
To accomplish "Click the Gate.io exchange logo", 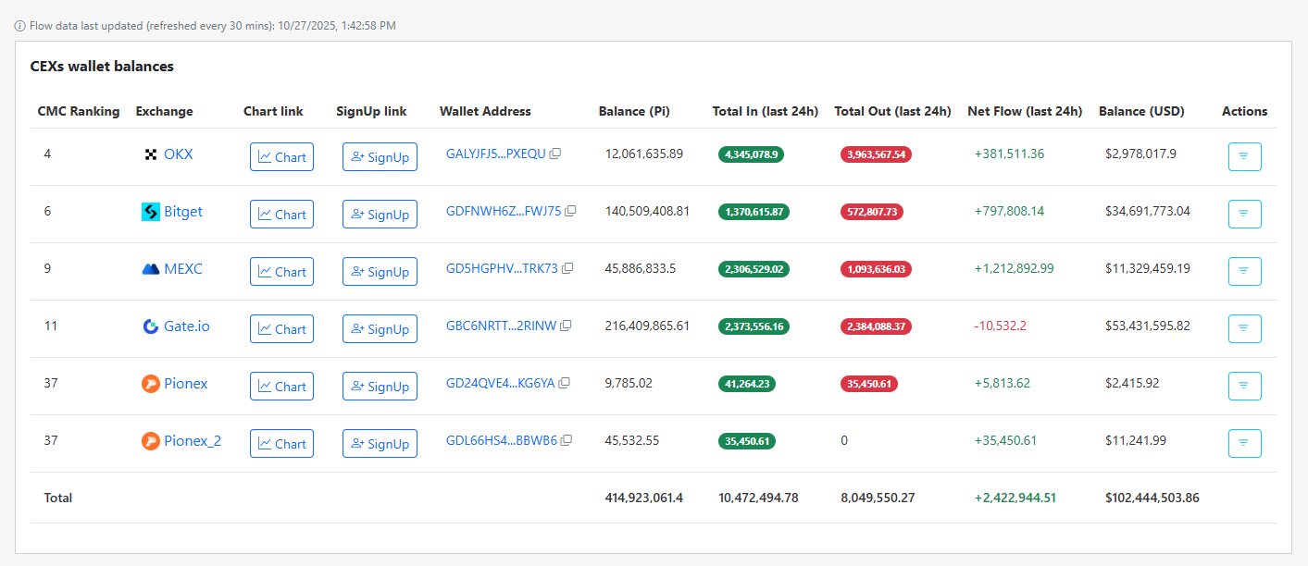I will click(151, 326).
